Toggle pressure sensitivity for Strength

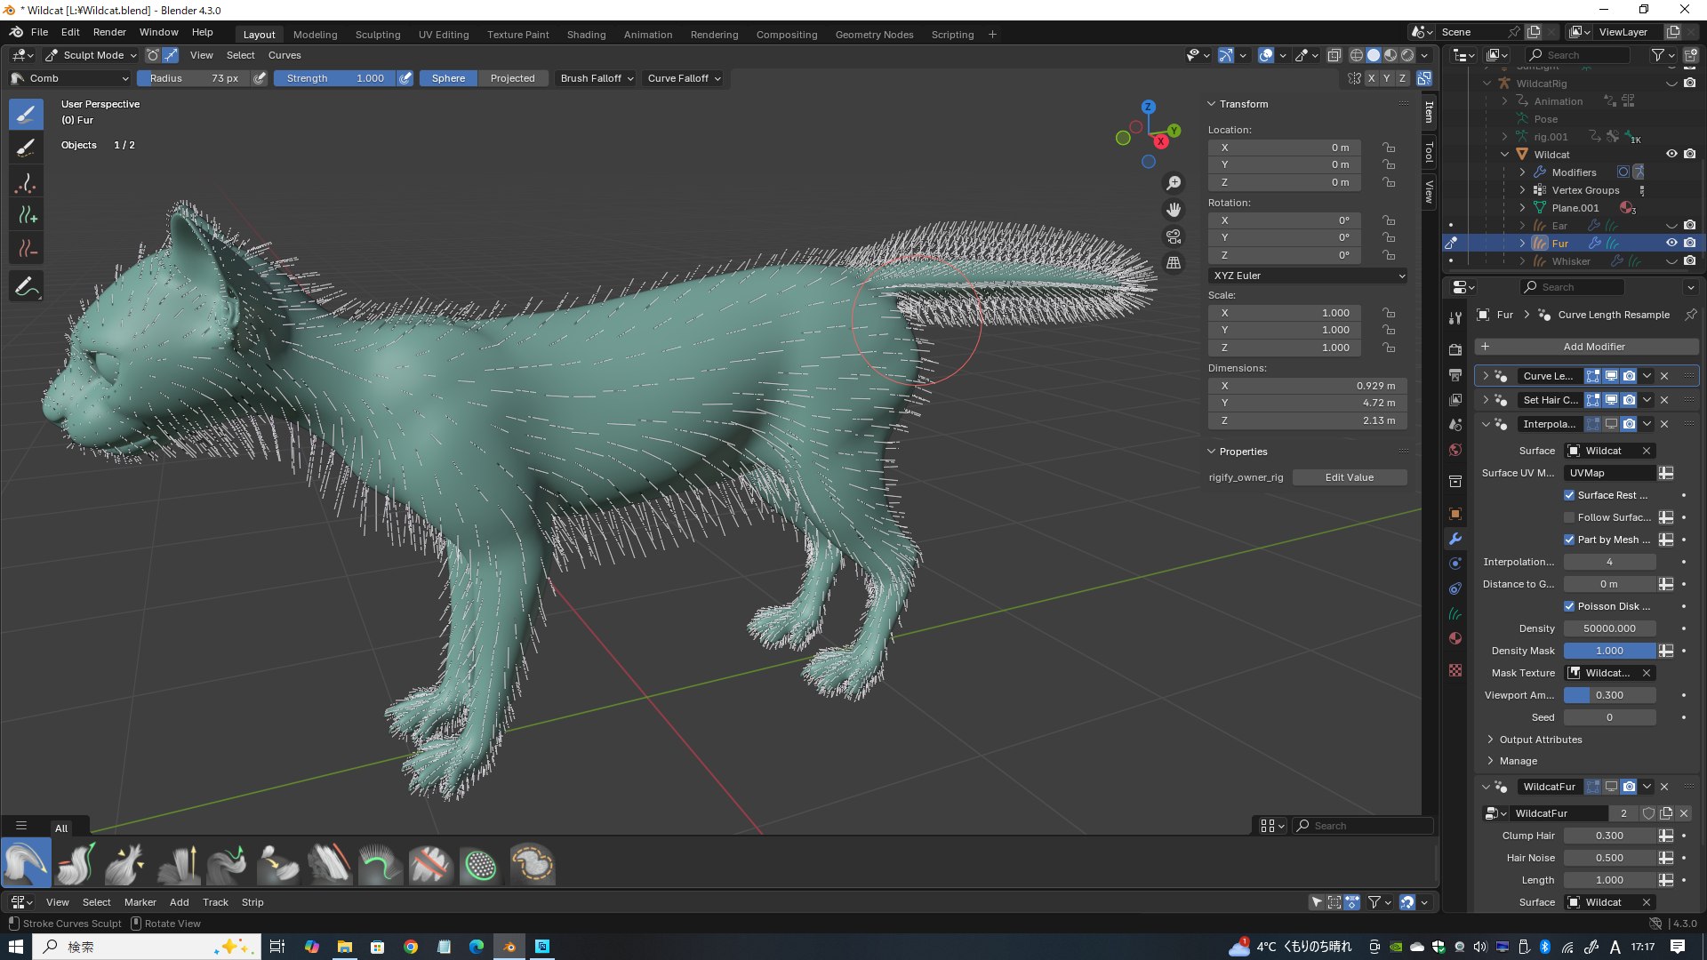405,78
